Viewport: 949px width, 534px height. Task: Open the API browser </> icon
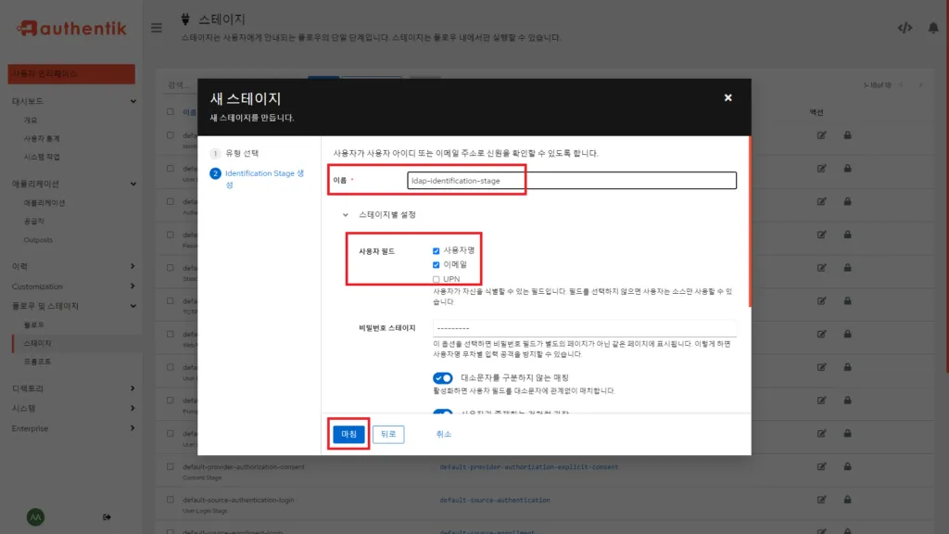905,29
